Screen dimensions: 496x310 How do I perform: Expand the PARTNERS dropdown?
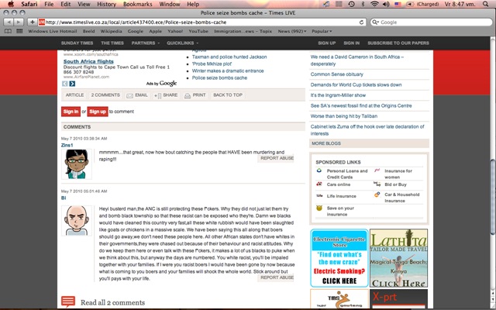coord(146,43)
